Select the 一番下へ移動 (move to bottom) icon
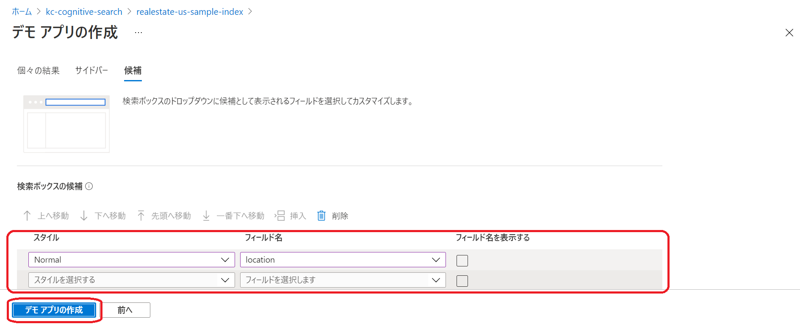 click(x=206, y=216)
